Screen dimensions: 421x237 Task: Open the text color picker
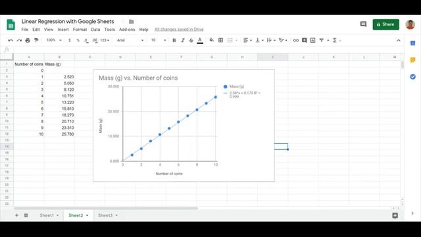tap(200, 40)
